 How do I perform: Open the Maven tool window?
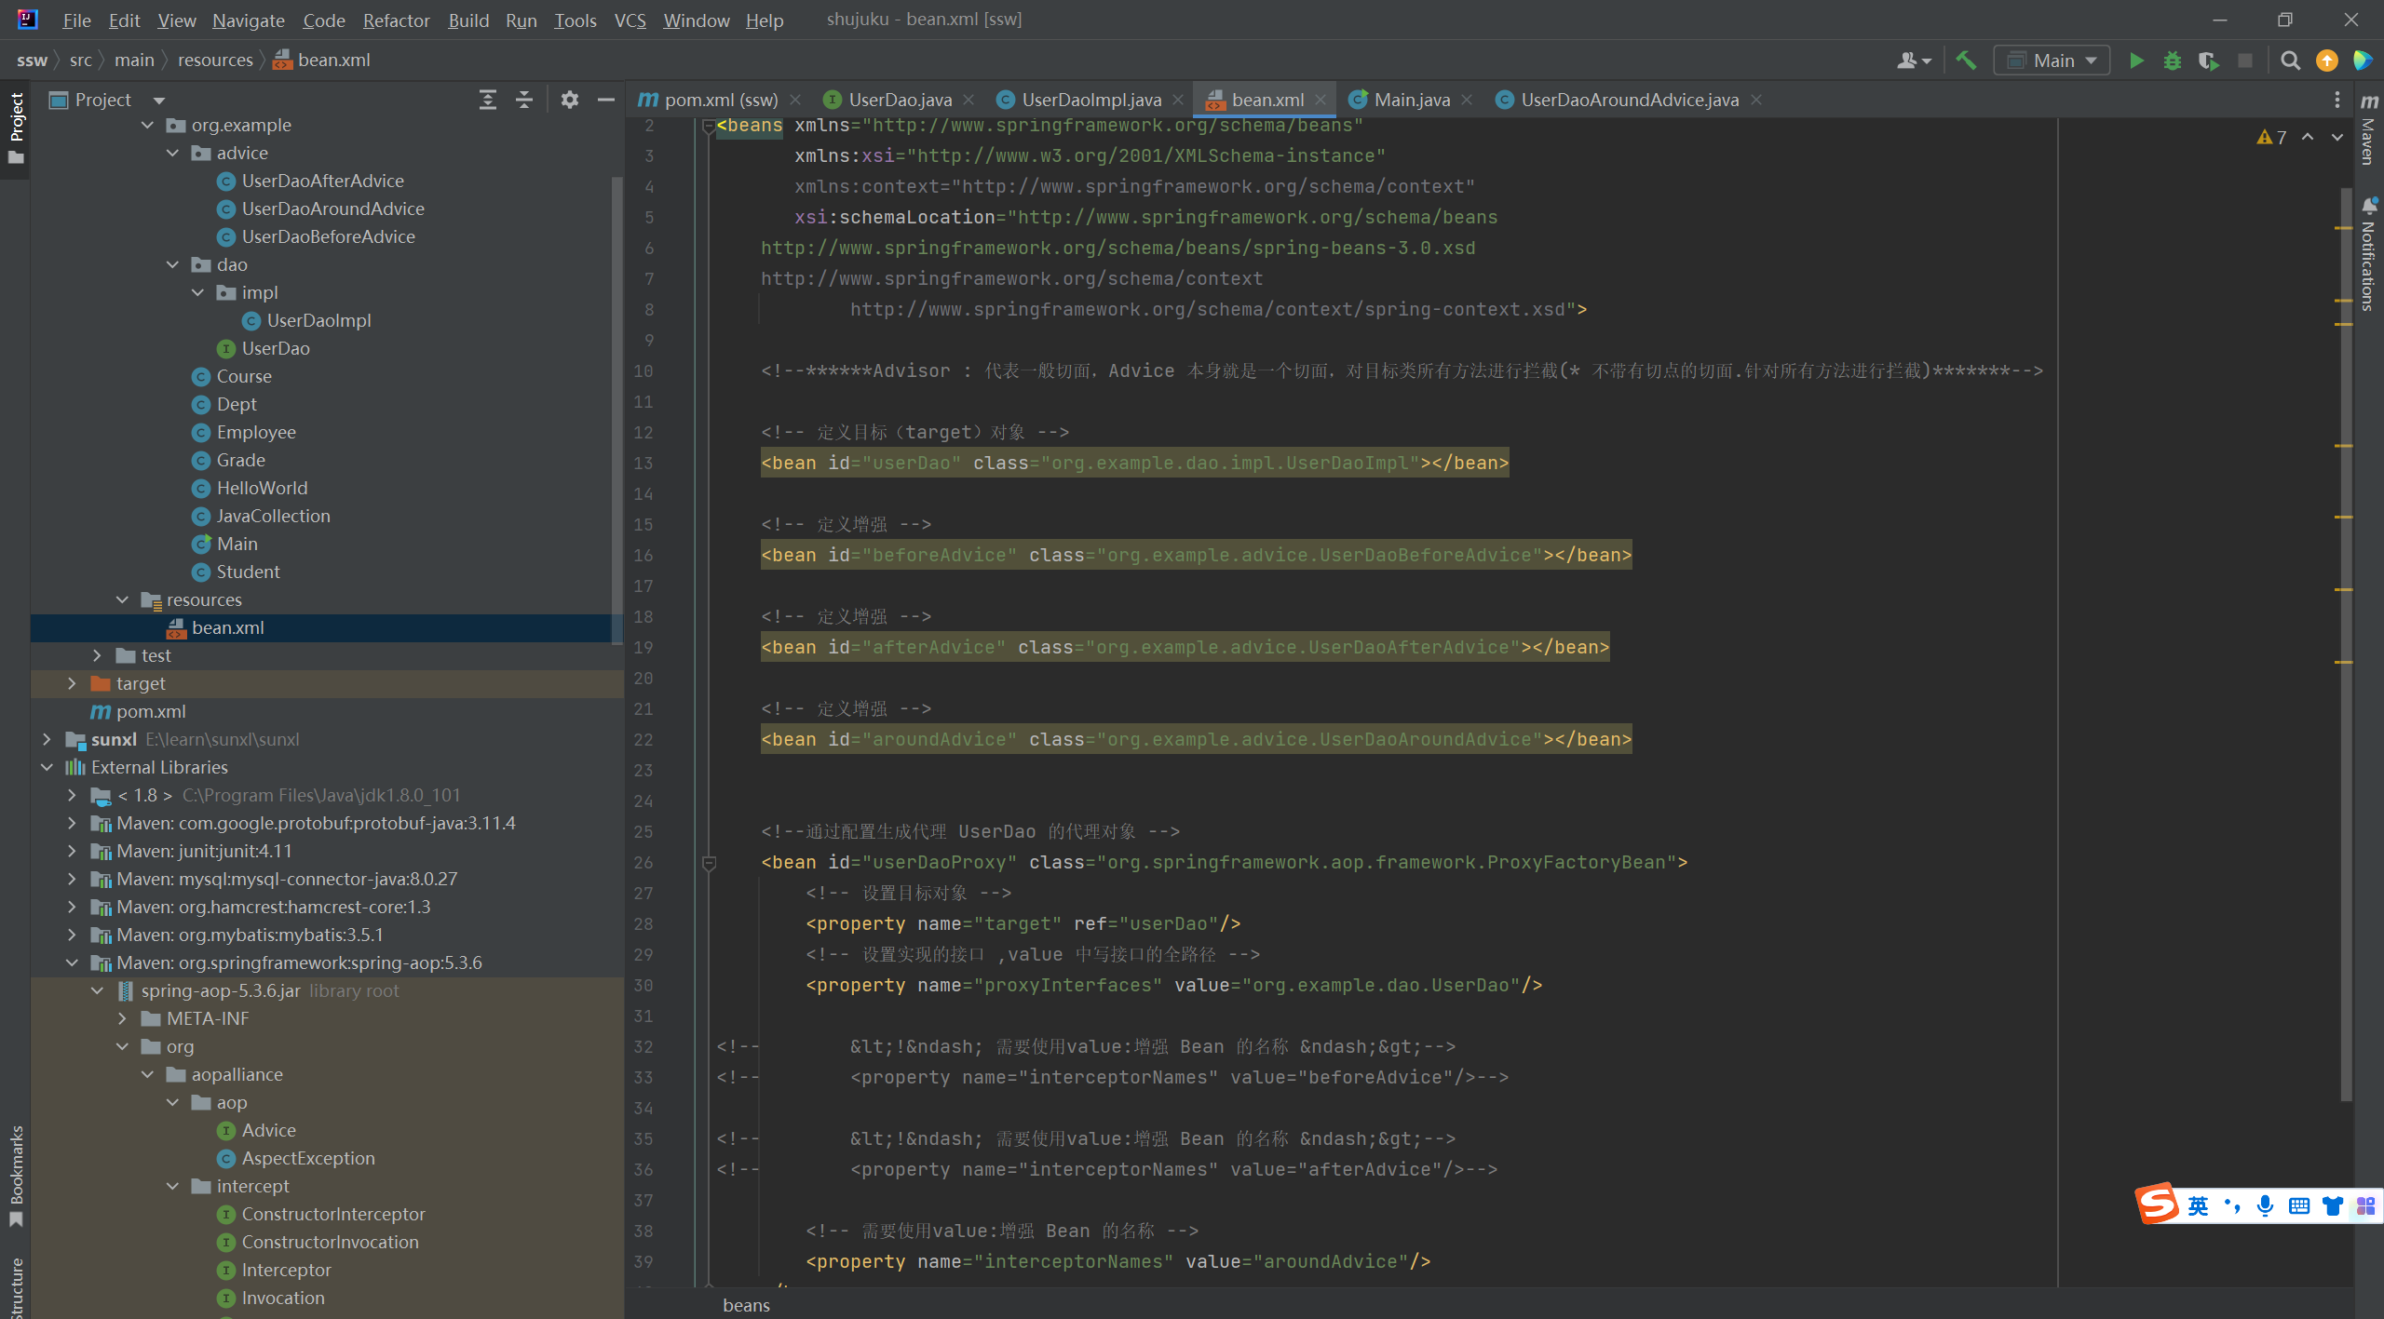(2369, 130)
